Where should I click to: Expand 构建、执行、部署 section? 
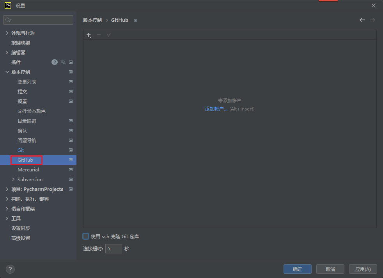coord(7,199)
